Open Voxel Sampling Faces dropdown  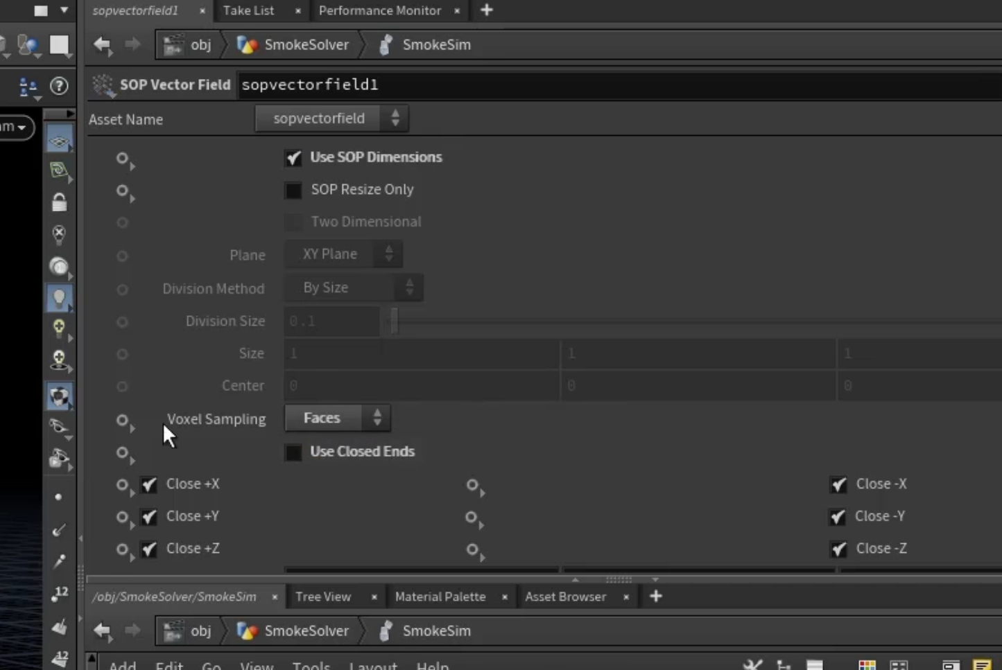(338, 418)
